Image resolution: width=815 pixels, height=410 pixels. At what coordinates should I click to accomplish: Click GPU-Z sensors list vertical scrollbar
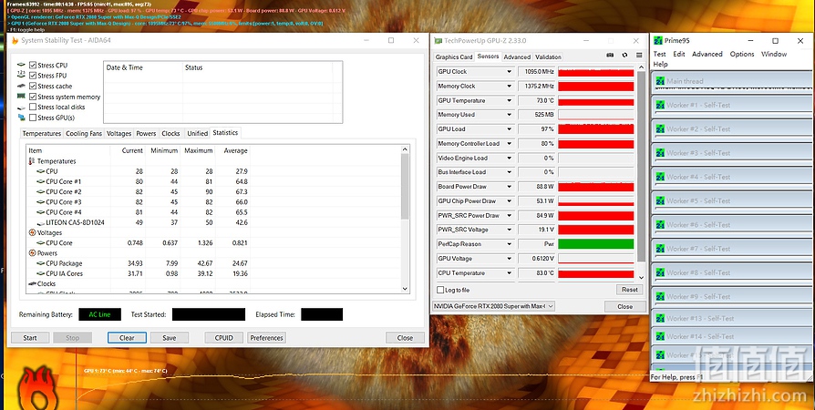click(641, 173)
